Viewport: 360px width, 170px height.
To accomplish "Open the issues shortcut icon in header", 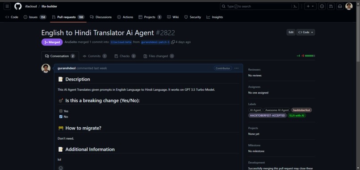I will click(x=322, y=6).
